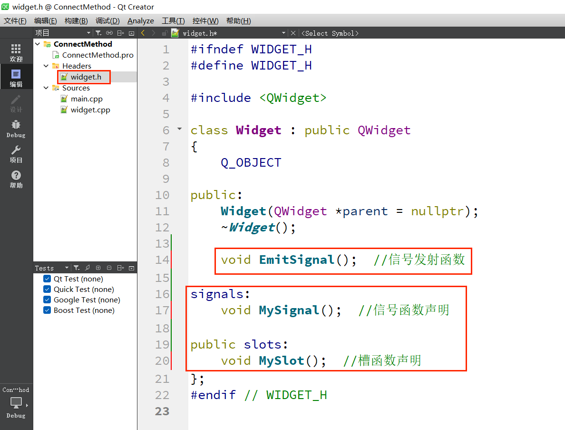Open the Design (设计) mode
Viewport: 565px width, 430px height.
click(x=16, y=103)
